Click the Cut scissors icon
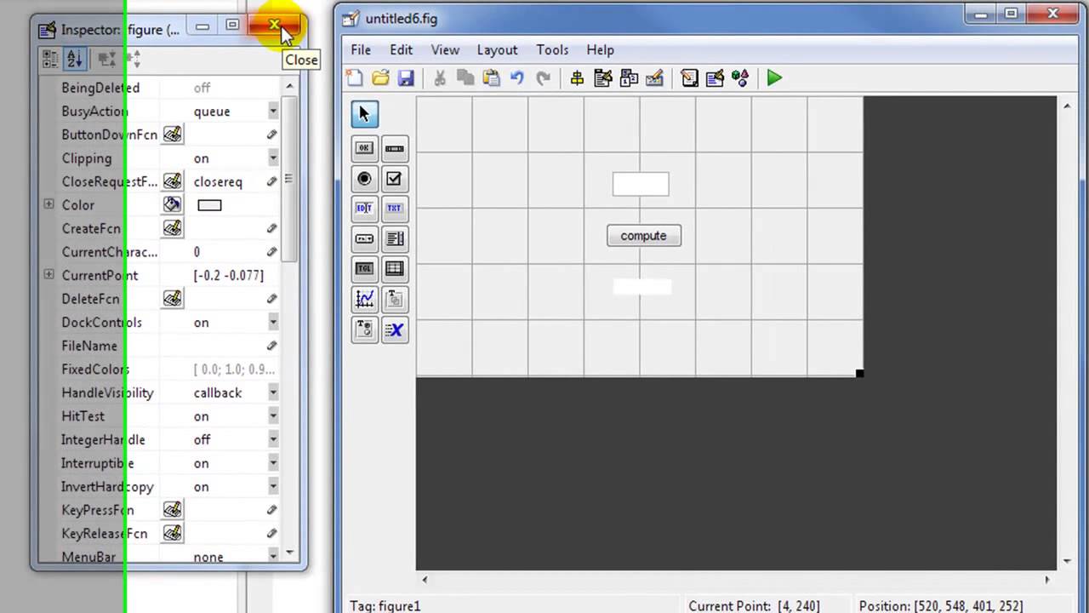The image size is (1089, 613). point(440,78)
